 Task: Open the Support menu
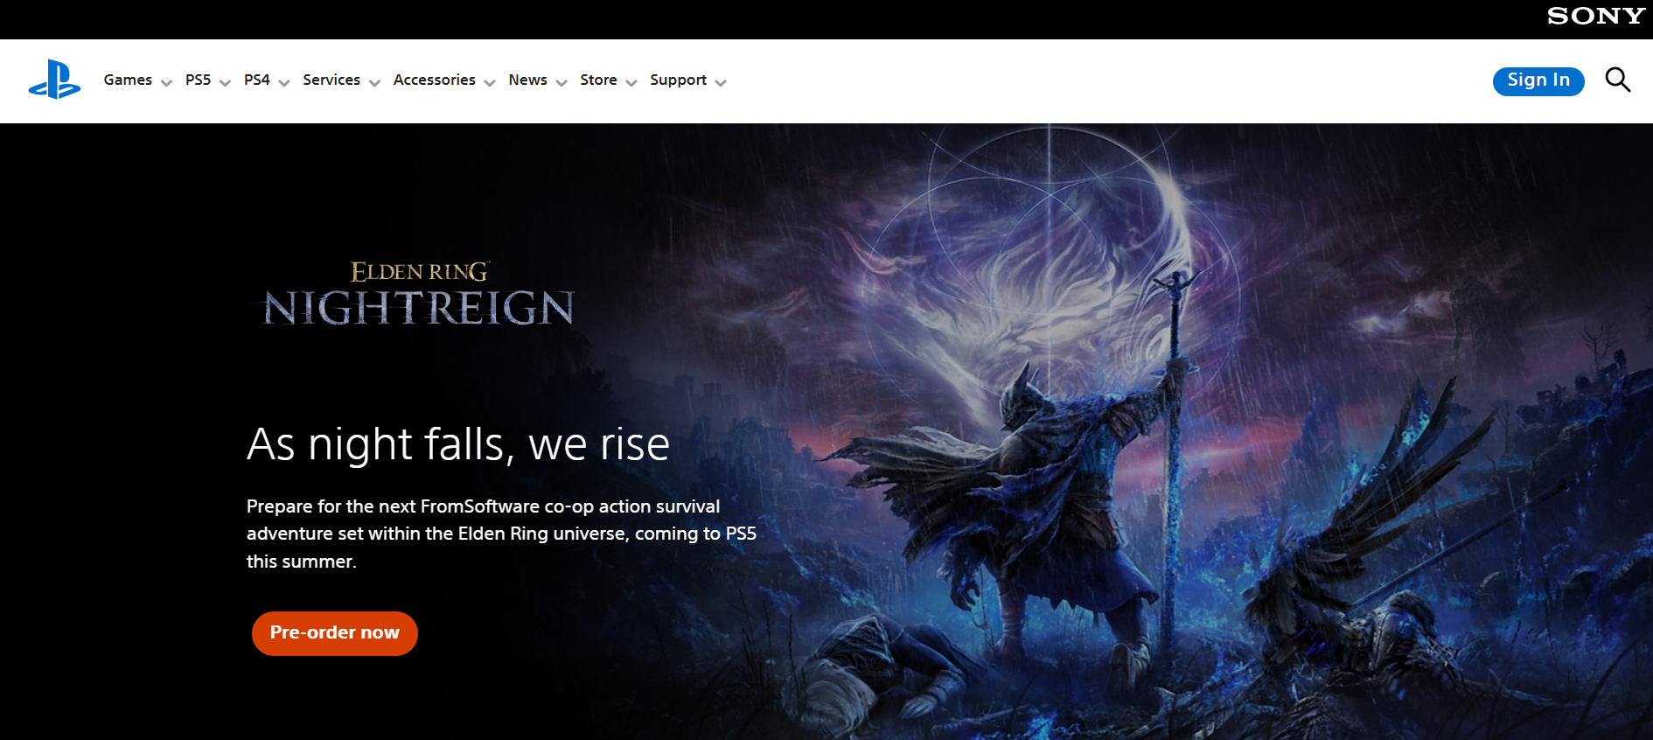point(678,80)
